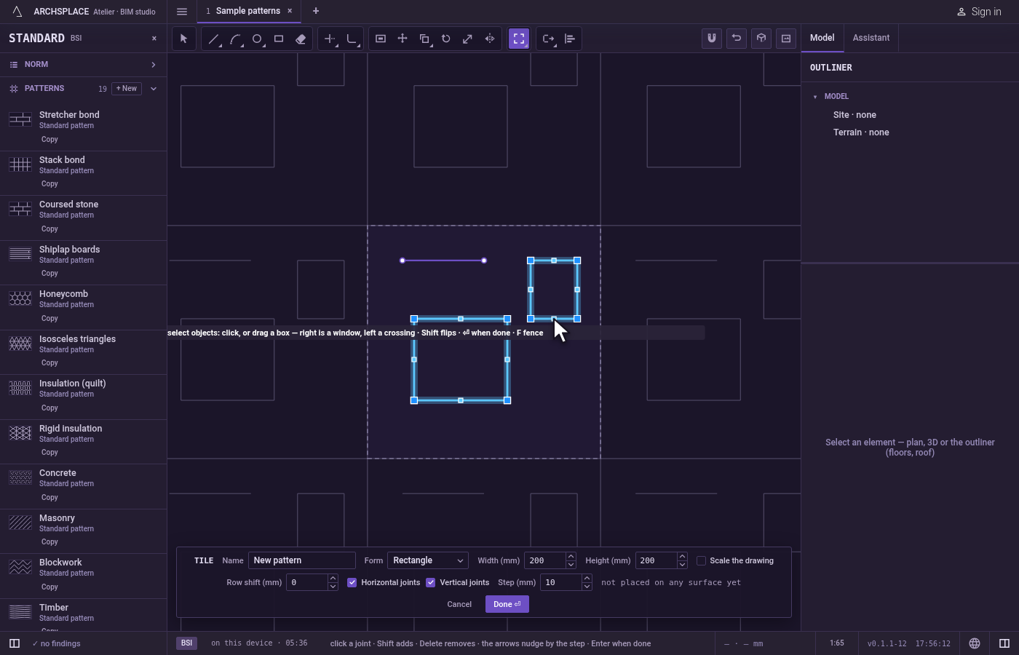This screenshot has width=1019, height=655.
Task: Enable Scale the drawing checkbox
Action: click(701, 560)
